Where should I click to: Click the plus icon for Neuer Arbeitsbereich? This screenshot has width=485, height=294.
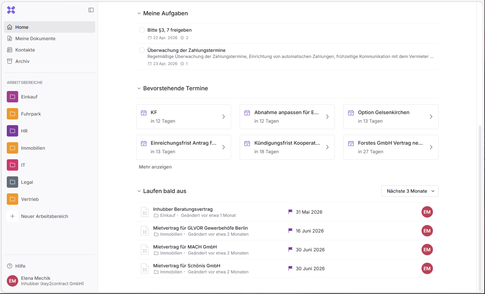[x=12, y=216]
